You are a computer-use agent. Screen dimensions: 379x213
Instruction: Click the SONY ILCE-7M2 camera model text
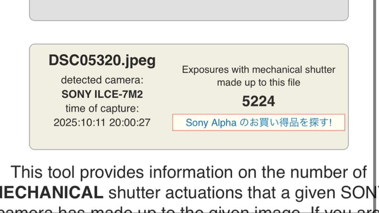click(x=102, y=94)
